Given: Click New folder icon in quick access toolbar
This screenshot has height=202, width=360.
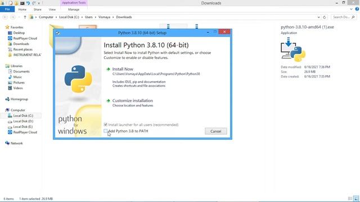Looking at the screenshot, I should (16, 3).
